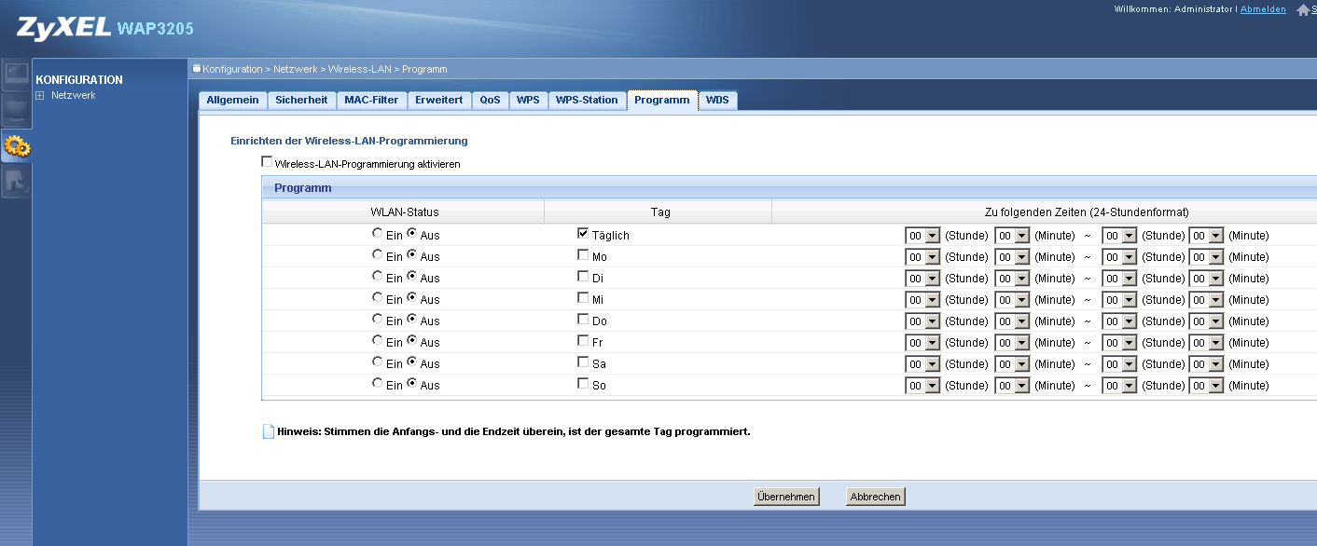
Task: Click the Abmelden logout link
Action: [x=1263, y=9]
